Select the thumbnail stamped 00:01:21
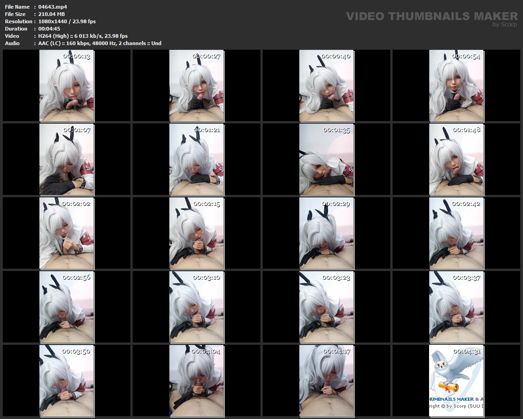 (197, 159)
